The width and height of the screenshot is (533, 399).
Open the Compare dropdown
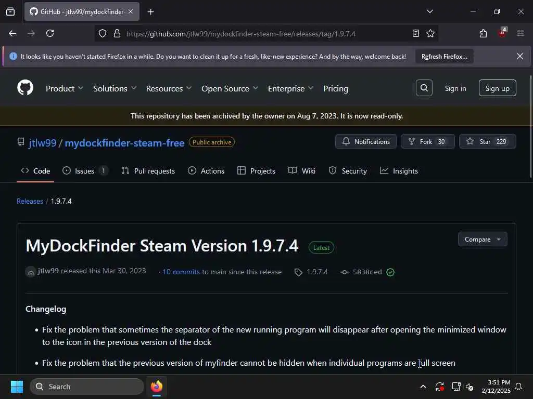483,239
